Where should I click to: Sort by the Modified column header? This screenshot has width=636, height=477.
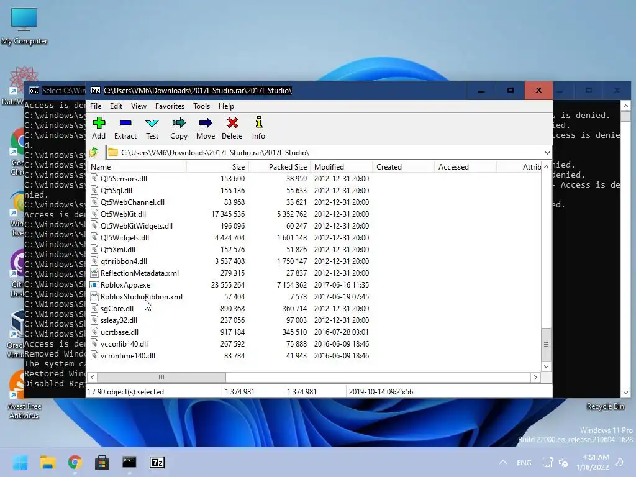(x=342, y=166)
